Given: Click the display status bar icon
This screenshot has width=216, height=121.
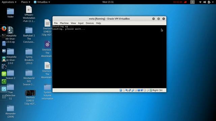Looking at the screenshot, I should point(139,90).
